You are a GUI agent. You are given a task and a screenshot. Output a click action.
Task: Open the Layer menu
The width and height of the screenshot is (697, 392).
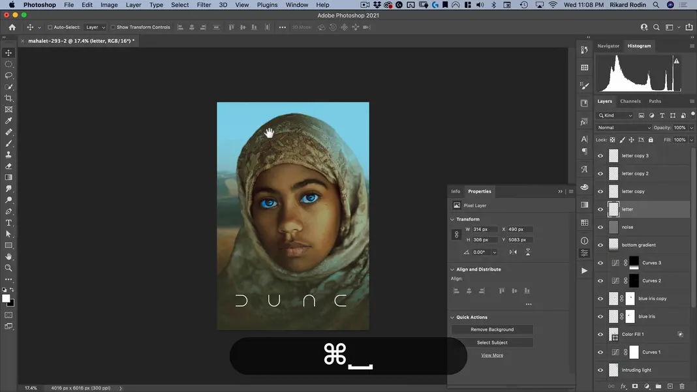[133, 5]
